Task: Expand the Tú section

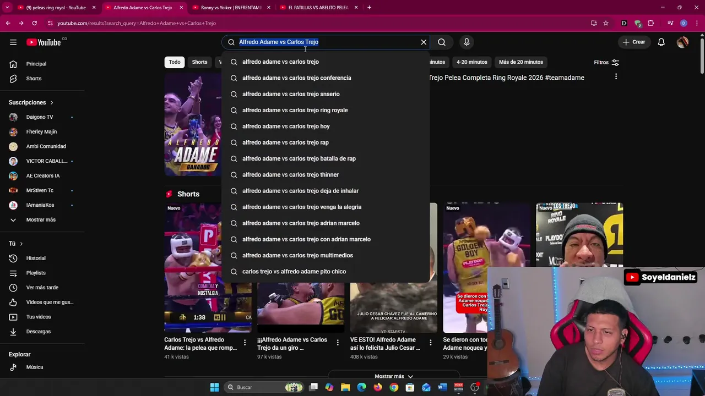Action: pyautogui.click(x=16, y=244)
